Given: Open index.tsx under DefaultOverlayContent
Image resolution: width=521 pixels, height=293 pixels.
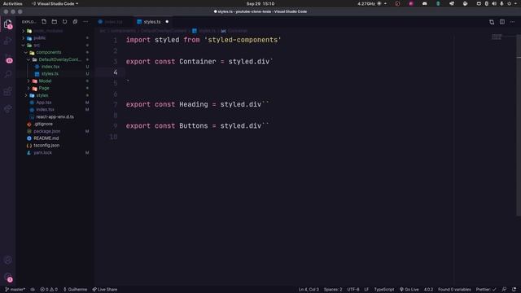Looking at the screenshot, I should click(55, 67).
